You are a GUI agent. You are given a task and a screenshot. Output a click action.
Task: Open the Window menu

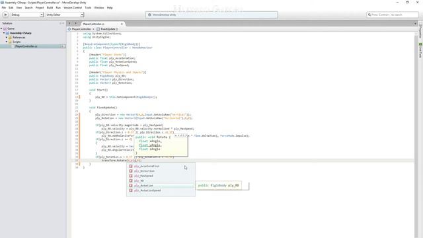99,7
